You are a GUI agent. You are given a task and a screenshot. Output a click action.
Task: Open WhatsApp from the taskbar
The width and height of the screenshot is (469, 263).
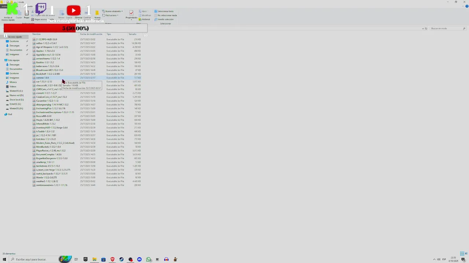coord(148,259)
